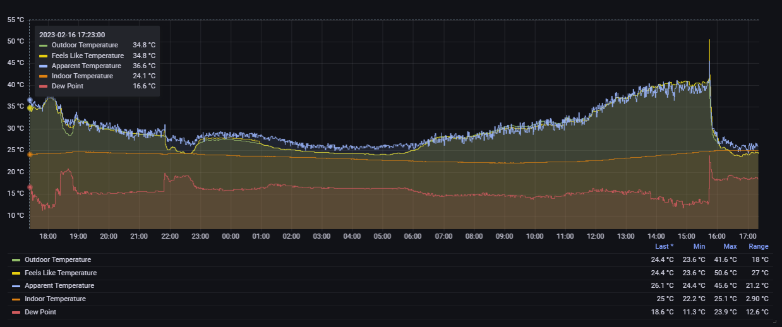Click the 06:00 time axis label
Viewport: 782px width, 327px height.
coord(413,236)
